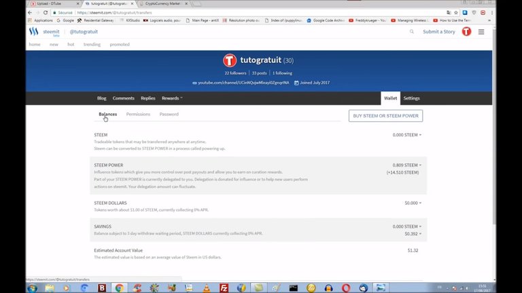Open the Google bookmark
This screenshot has width=522, height=293.
[x=65, y=20]
